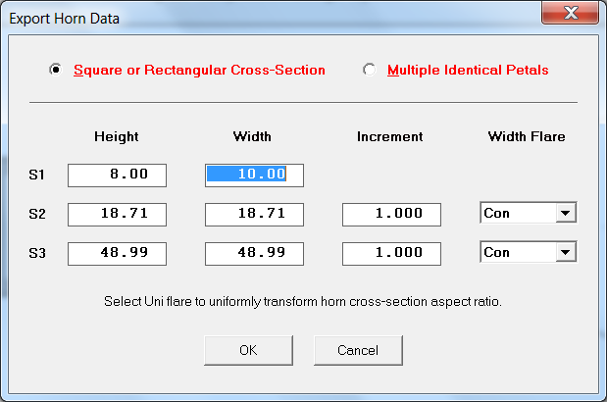Click the Uni flare hint text

pos(303,301)
